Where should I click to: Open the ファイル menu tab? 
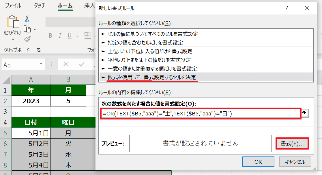13,5
